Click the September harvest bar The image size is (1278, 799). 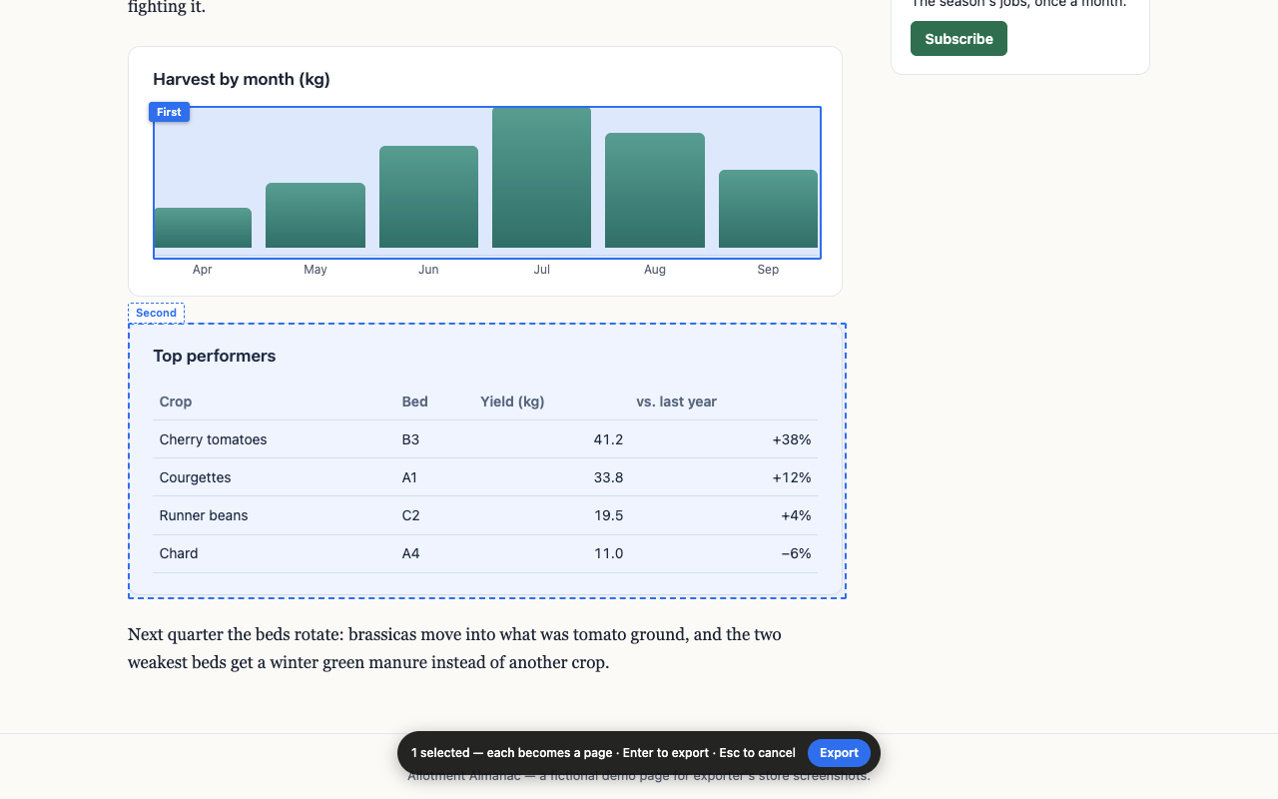click(768, 209)
